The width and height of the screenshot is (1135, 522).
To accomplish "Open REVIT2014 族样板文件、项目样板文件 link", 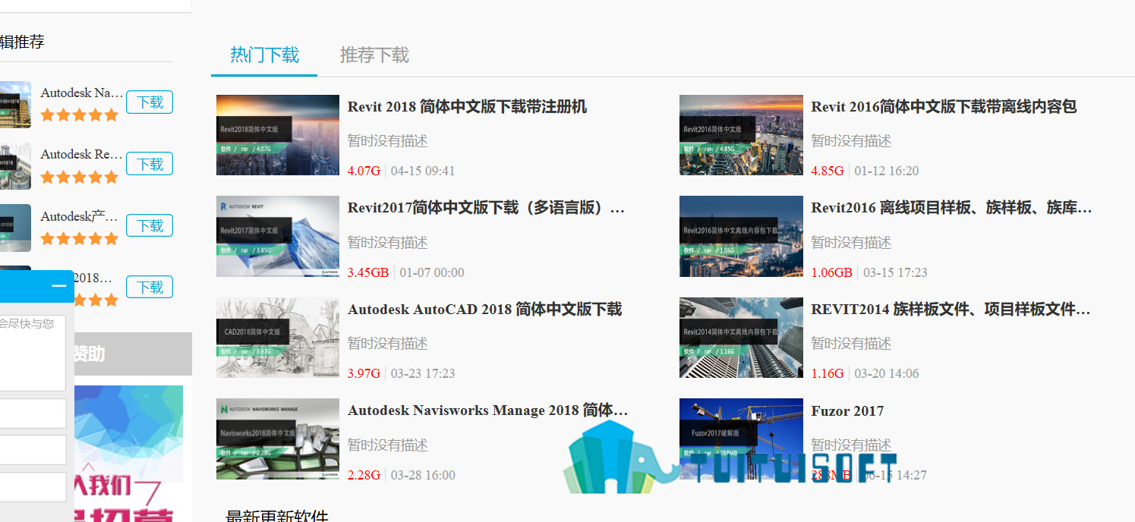I will coord(951,310).
